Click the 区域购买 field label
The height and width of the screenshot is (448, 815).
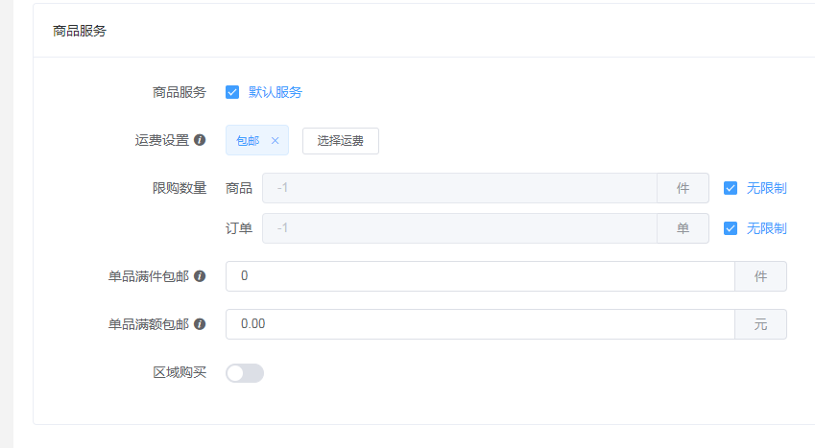[180, 372]
